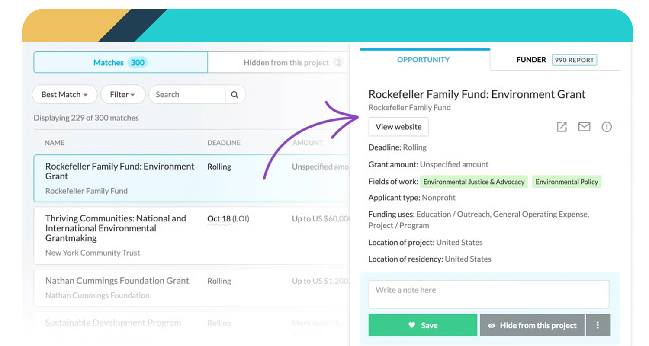This screenshot has height=346, width=649.
Task: Switch to the Opportunity tab
Action: click(423, 60)
